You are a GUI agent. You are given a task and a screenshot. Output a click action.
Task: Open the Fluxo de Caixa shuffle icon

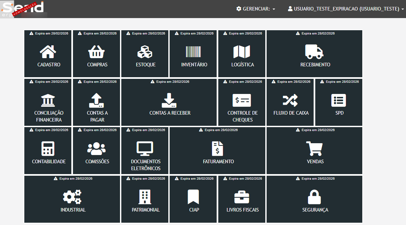coord(290,101)
